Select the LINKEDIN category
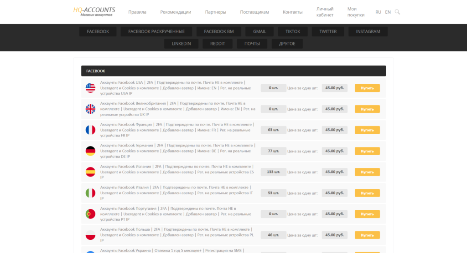The height and width of the screenshot is (253, 467). pos(182,44)
